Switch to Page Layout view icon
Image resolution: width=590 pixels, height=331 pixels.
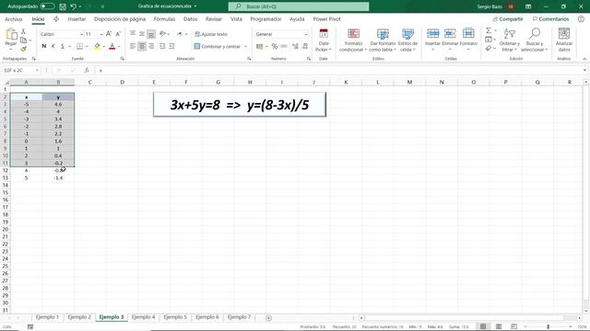click(499, 327)
